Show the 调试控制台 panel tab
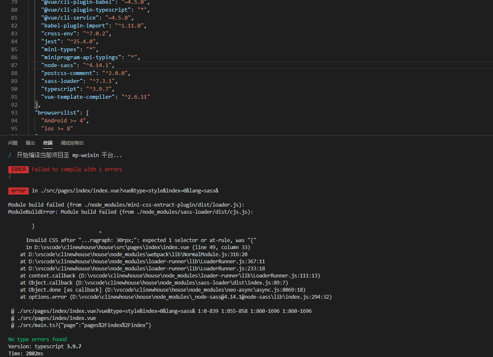This screenshot has height=357, width=493. click(x=72, y=143)
